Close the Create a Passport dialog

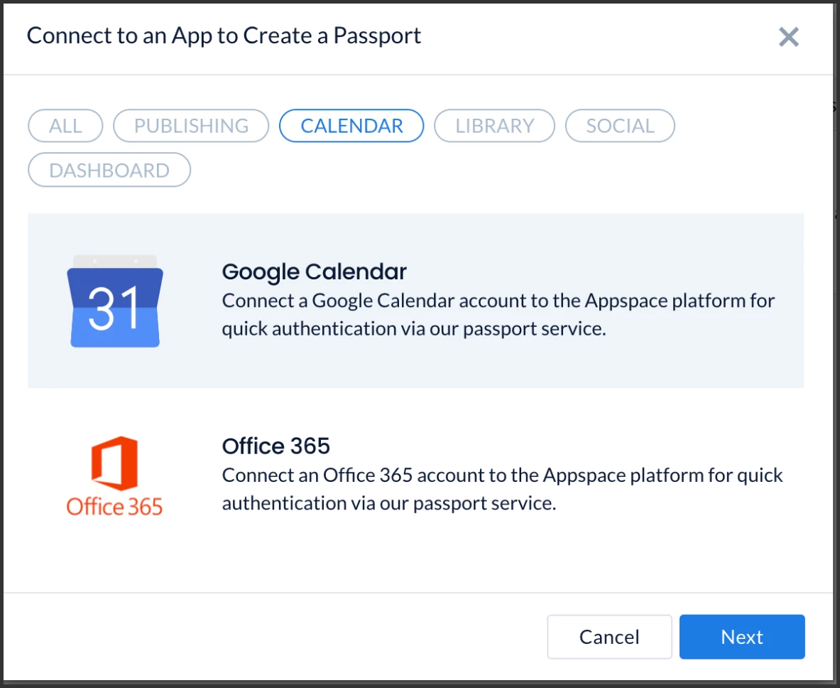[789, 37]
